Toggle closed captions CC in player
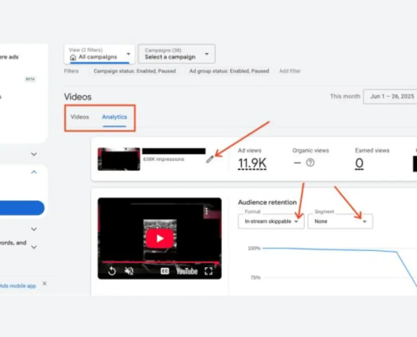The image size is (417, 337). click(x=164, y=271)
